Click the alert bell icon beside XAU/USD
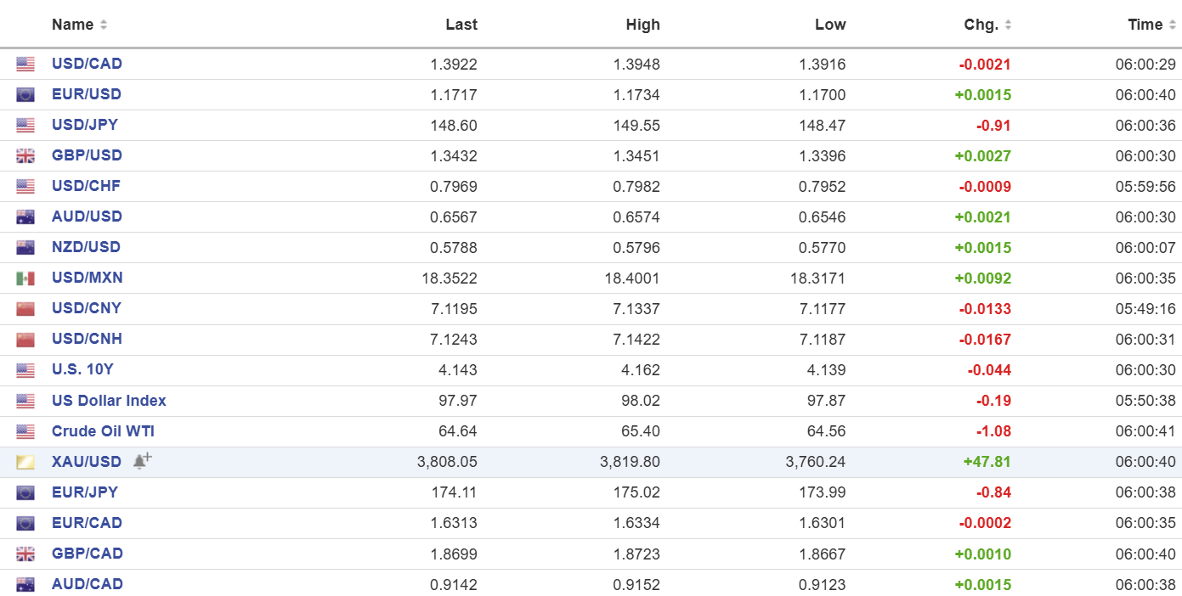 [x=142, y=460]
